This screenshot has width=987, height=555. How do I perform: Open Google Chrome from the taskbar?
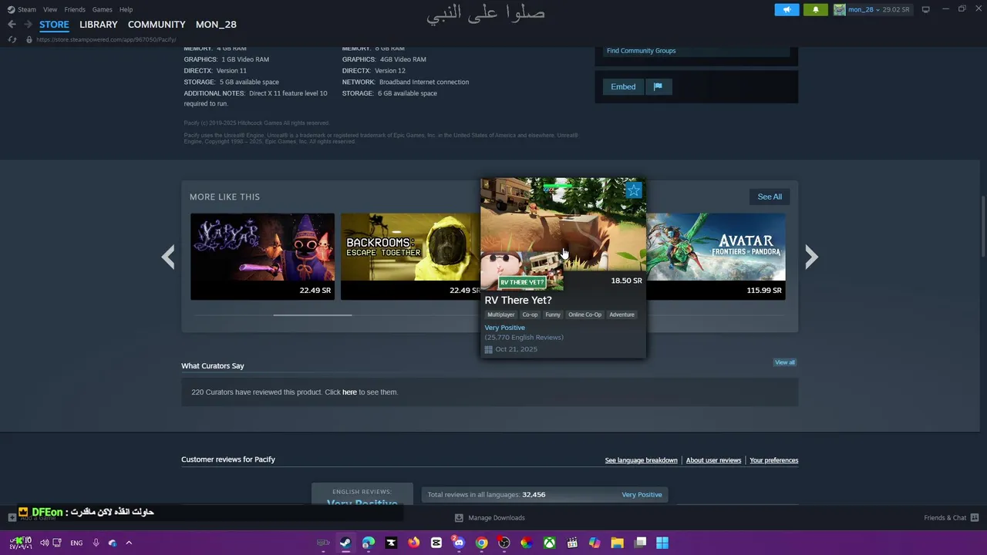(x=481, y=543)
